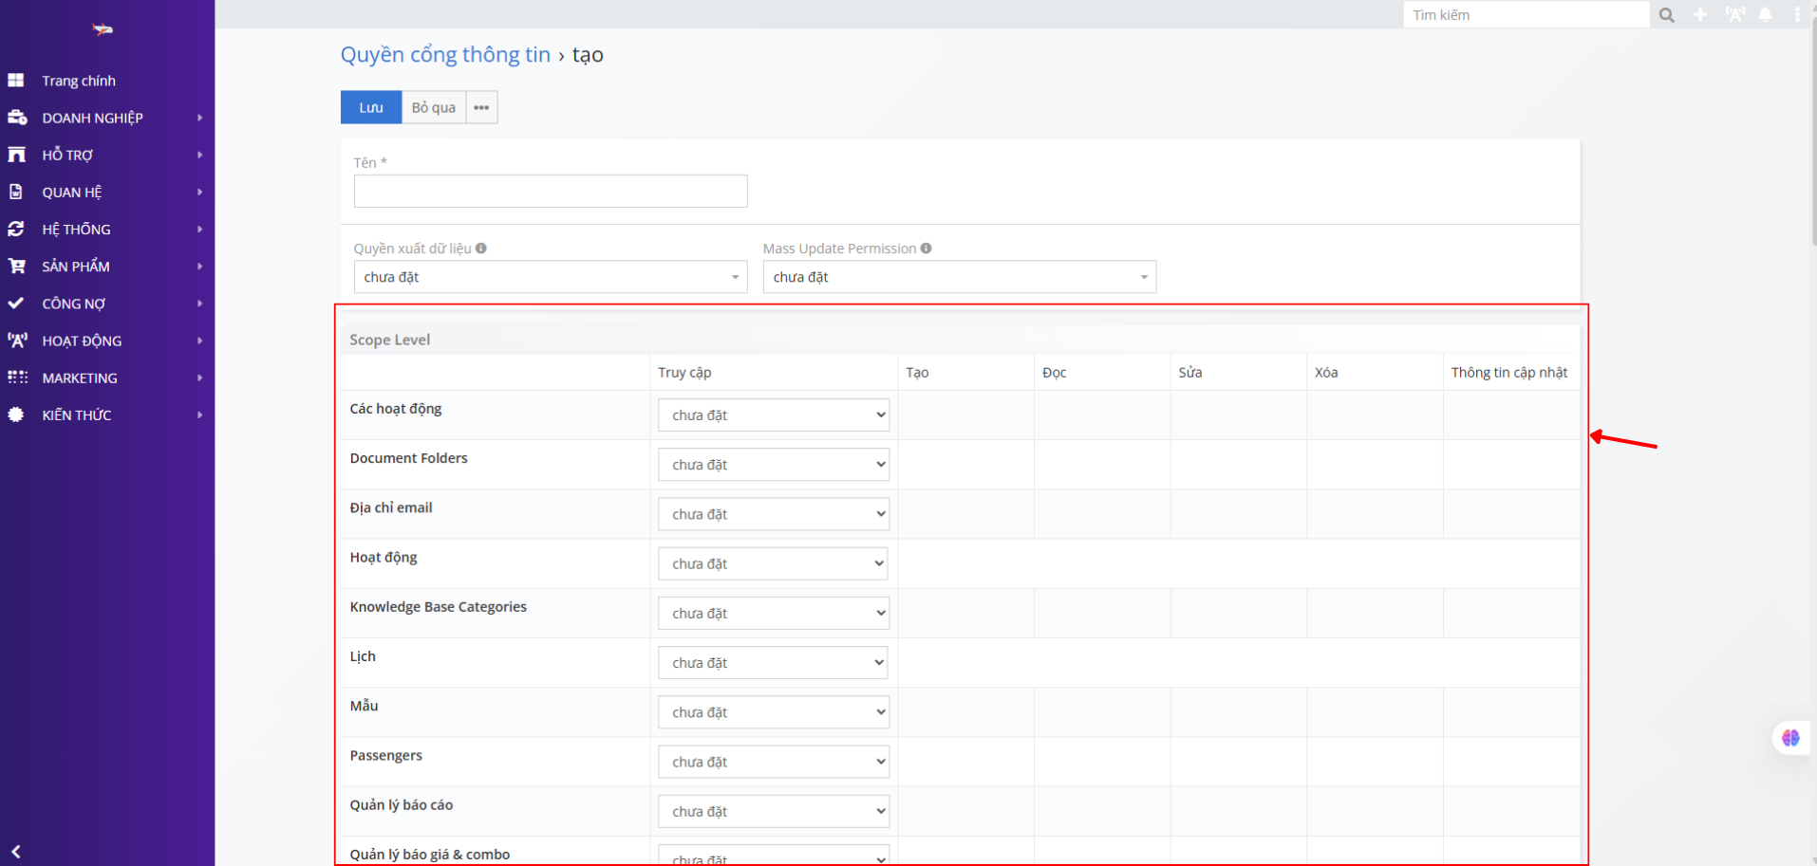Open Truy cập dropdown for Các hoạt động

point(773,415)
